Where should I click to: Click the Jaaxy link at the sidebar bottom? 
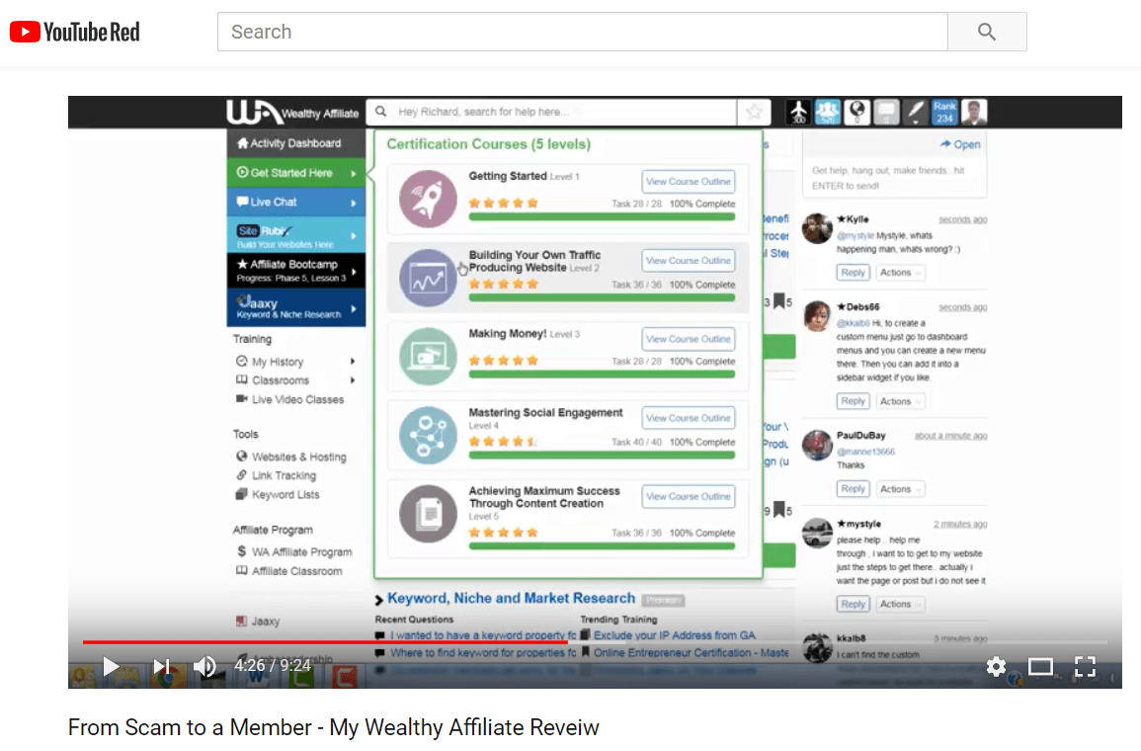pyautogui.click(x=258, y=622)
